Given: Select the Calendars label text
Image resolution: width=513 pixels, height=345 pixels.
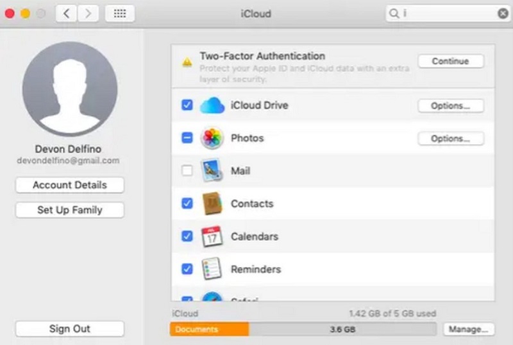Looking at the screenshot, I should [255, 236].
